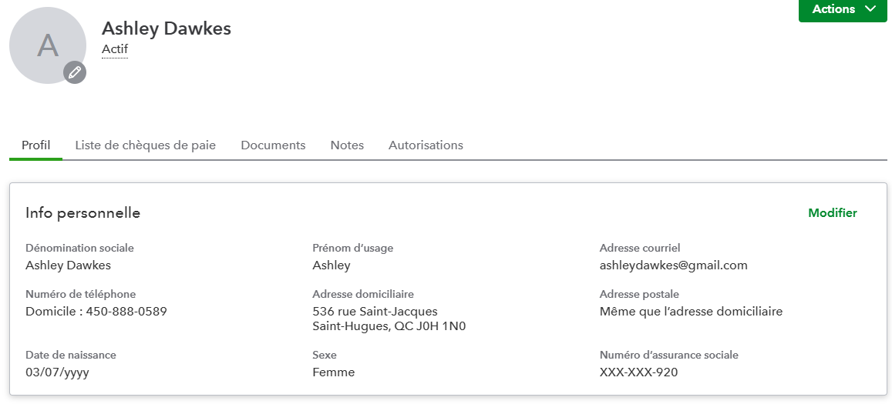The height and width of the screenshot is (404, 892).
Task: Click the pencil edit icon on avatar
Action: (x=75, y=72)
